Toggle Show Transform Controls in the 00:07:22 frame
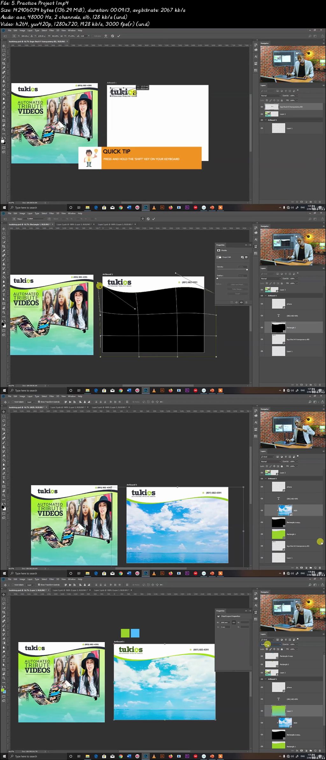 click(39, 585)
